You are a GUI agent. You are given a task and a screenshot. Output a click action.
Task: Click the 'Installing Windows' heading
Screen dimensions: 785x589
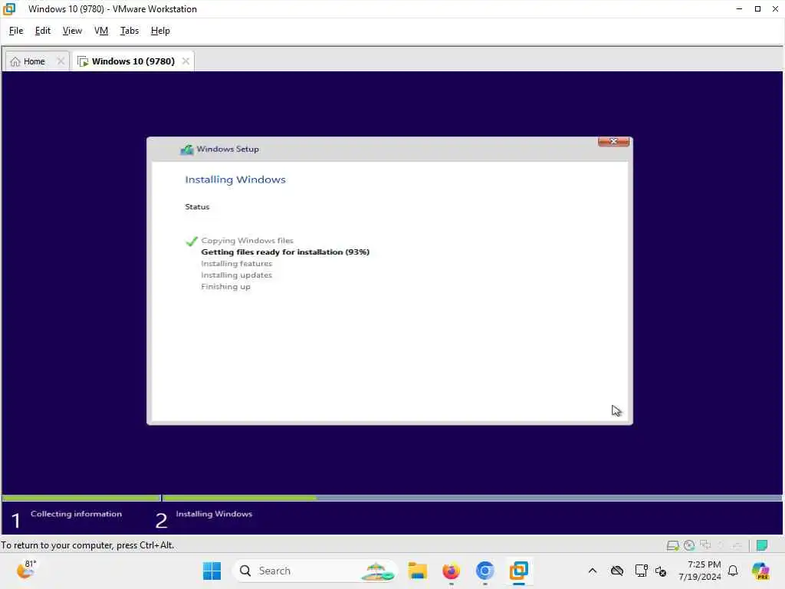(235, 179)
